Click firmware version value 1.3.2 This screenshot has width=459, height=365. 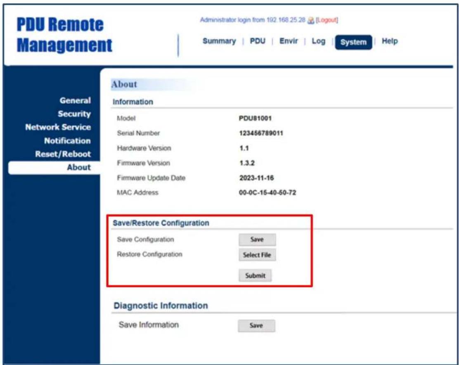pos(247,163)
